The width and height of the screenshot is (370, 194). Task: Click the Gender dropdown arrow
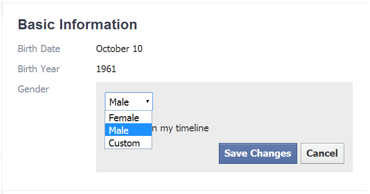[148, 102]
